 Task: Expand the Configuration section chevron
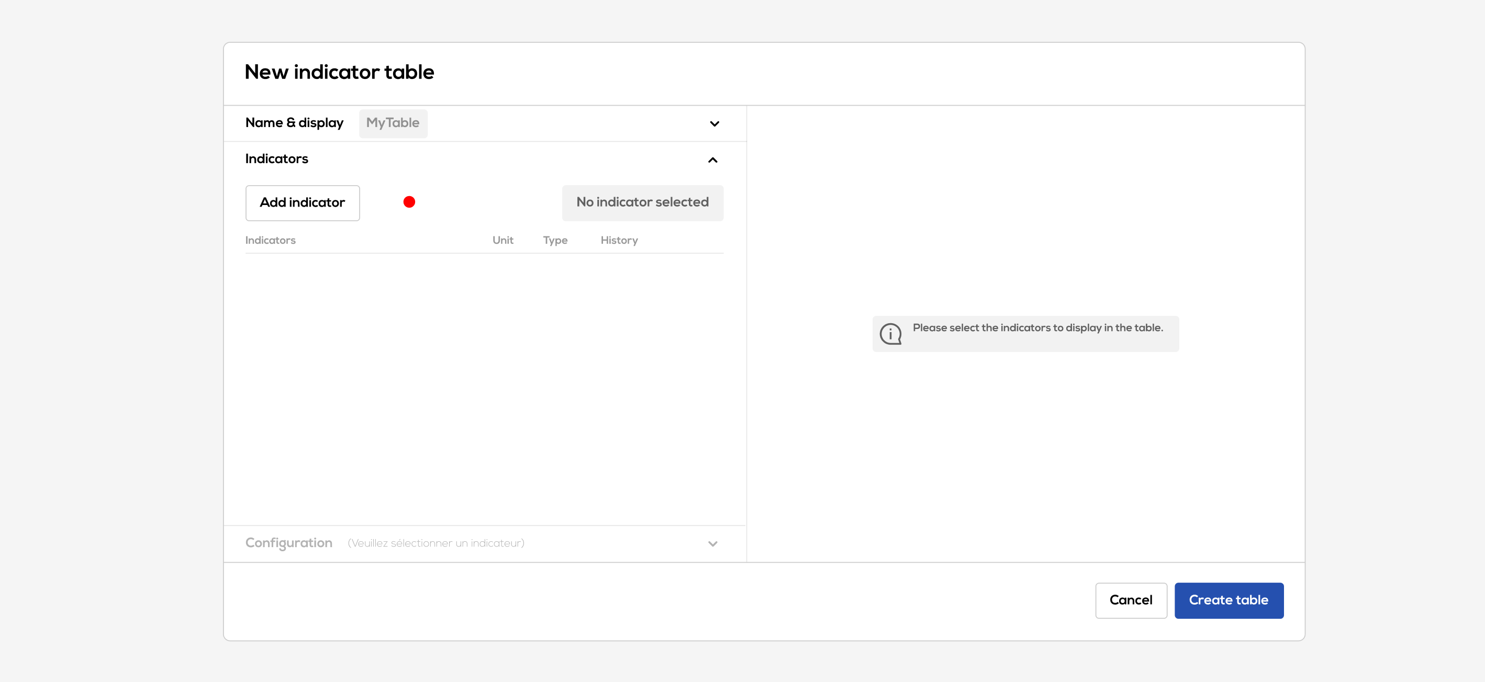tap(712, 544)
